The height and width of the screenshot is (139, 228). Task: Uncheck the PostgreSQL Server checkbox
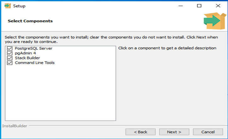pyautogui.click(x=10, y=48)
